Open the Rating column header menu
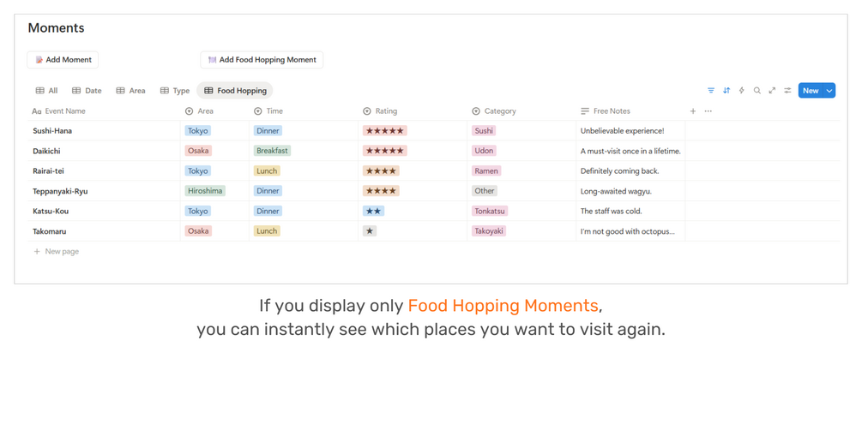Image resolution: width=862 pixels, height=430 pixels. click(x=386, y=111)
